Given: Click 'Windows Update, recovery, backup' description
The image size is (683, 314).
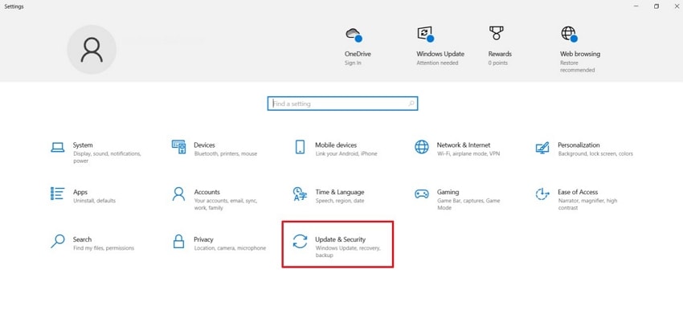Looking at the screenshot, I should [348, 251].
